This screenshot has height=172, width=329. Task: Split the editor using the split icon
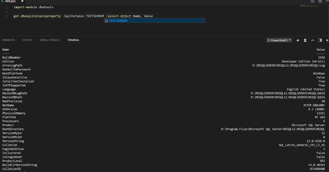coord(320,1)
